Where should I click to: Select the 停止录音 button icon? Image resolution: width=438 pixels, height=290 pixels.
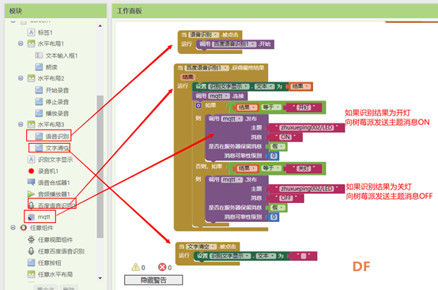point(39,102)
